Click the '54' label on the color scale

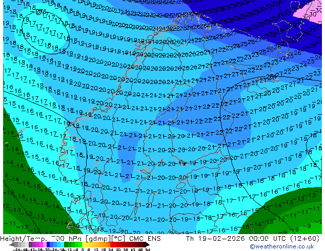pyautogui.click(x=148, y=249)
